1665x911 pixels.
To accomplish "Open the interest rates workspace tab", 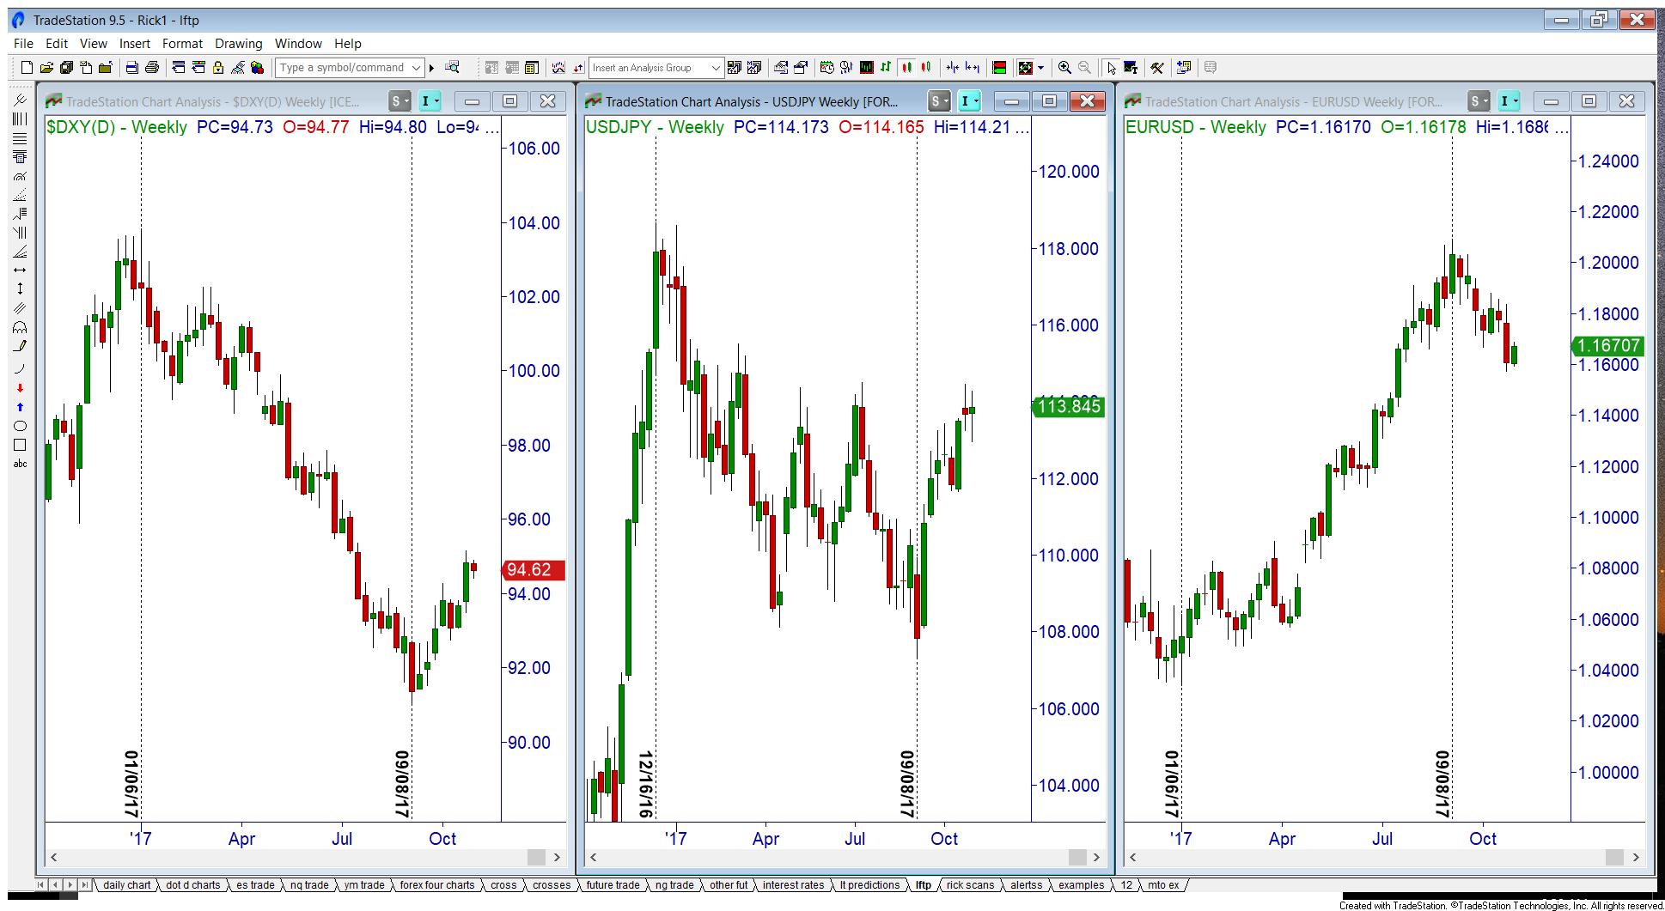I will (792, 885).
